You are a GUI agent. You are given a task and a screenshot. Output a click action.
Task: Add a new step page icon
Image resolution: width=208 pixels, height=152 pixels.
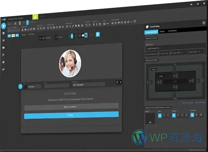pyautogui.click(x=20, y=23)
